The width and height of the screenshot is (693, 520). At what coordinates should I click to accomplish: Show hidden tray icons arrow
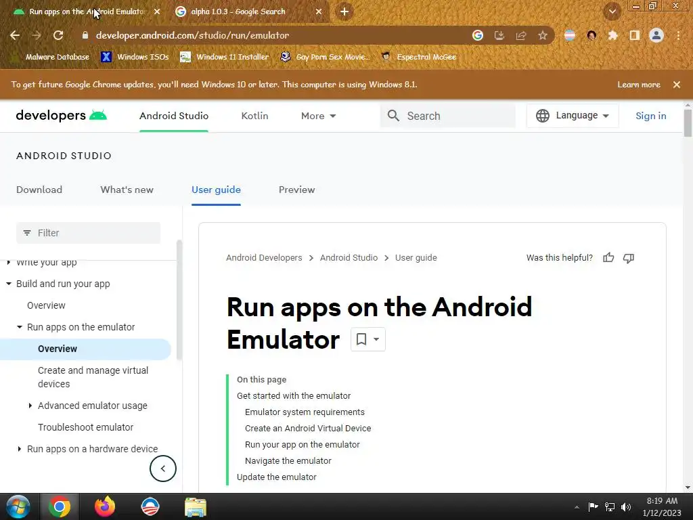coord(577,507)
